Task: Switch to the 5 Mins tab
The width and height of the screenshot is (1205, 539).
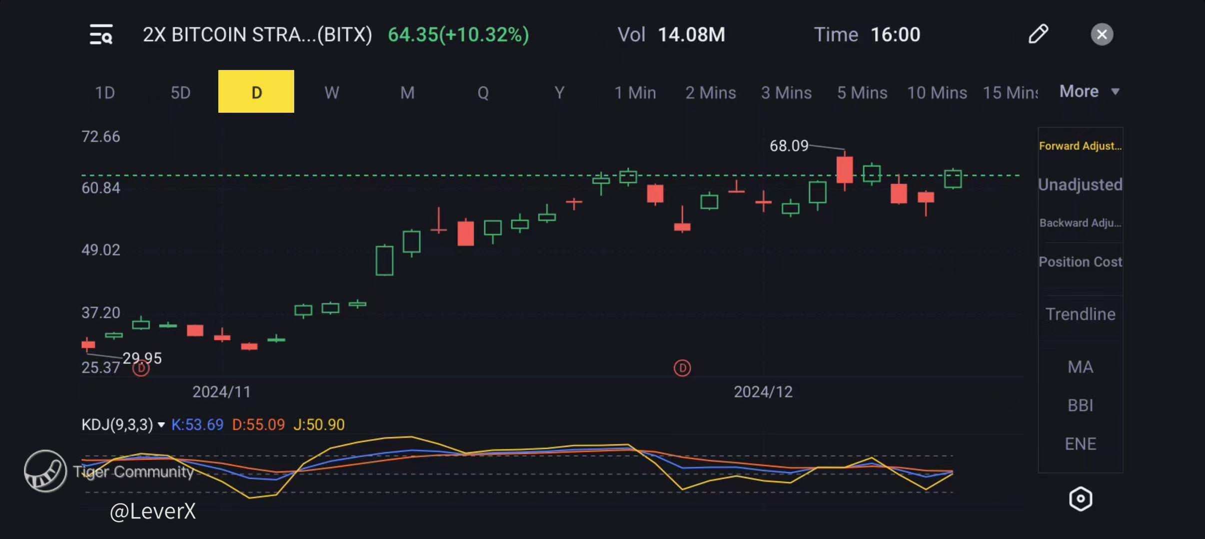Action: pos(862,92)
